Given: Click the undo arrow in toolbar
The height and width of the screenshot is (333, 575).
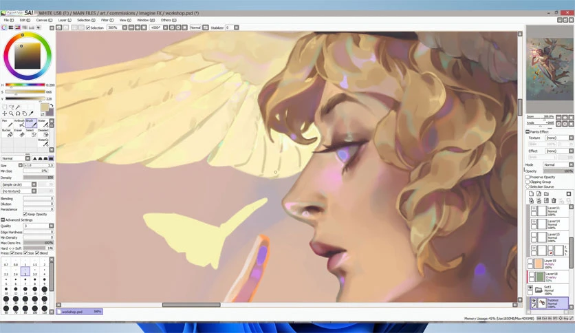Looking at the screenshot, I should [x=58, y=28].
